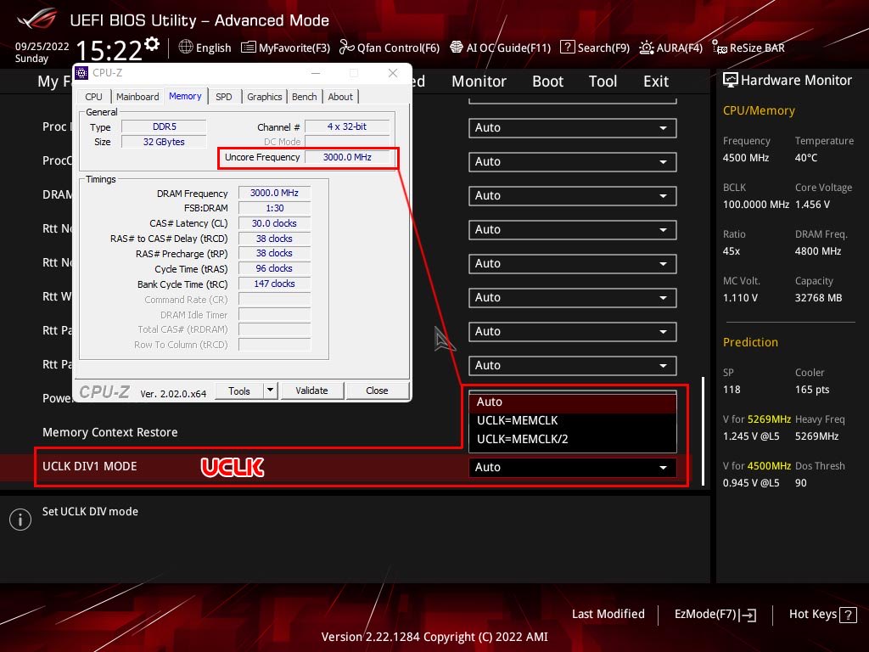The width and height of the screenshot is (869, 652).
Task: Open Qfan Control fan icon
Action: [x=346, y=48]
